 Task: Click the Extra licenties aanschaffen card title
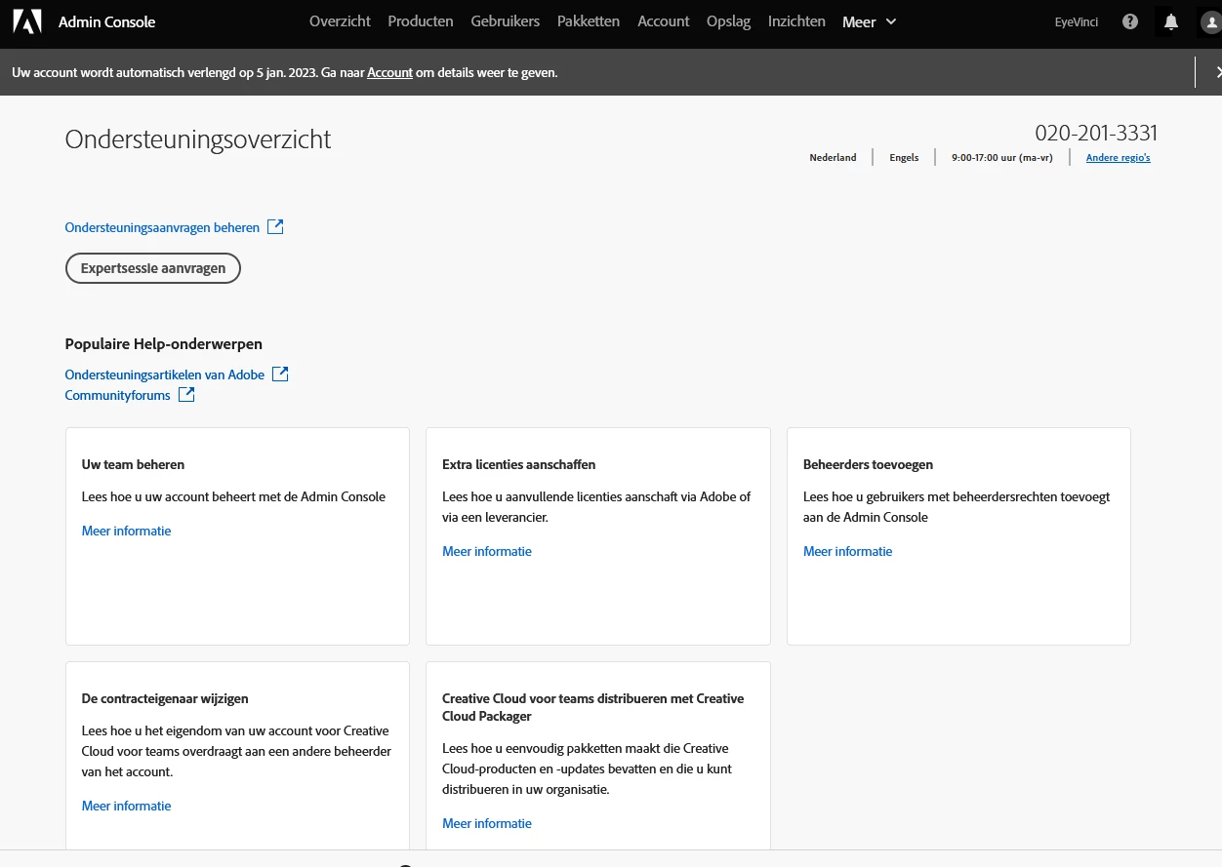click(x=519, y=464)
